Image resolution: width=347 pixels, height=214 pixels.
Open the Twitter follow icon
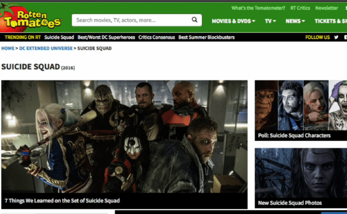click(336, 37)
